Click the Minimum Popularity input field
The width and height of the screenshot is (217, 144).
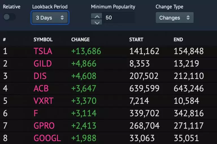tap(118, 18)
